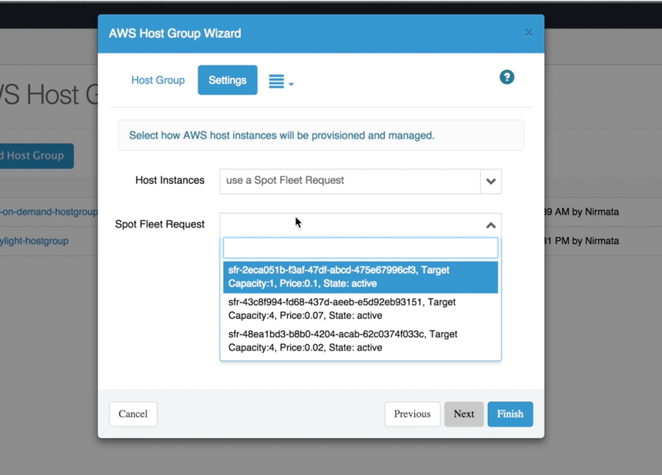Viewport: 662px width, 475px height.
Task: Open the on-demand-hostgroup link in background page
Action: (x=49, y=212)
